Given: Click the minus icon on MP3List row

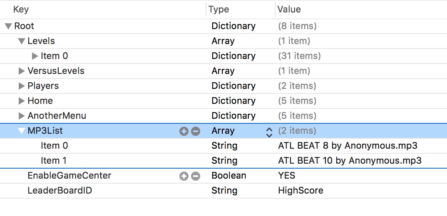Looking at the screenshot, I should click(x=195, y=131).
